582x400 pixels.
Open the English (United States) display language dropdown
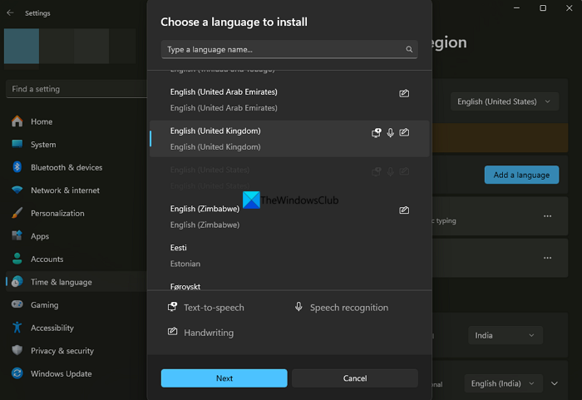tap(504, 101)
